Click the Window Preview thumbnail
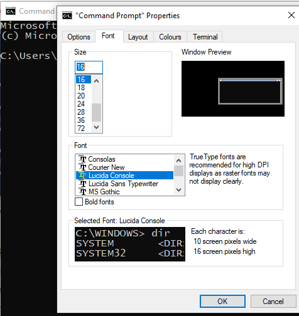Image resolution: width=299 pixels, height=316 pixels. tap(233, 88)
